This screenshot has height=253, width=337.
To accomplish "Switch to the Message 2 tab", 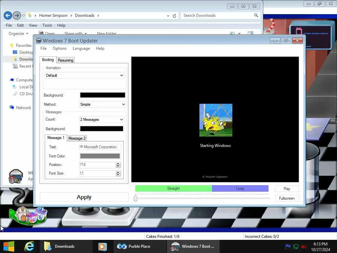I will pos(77,138).
